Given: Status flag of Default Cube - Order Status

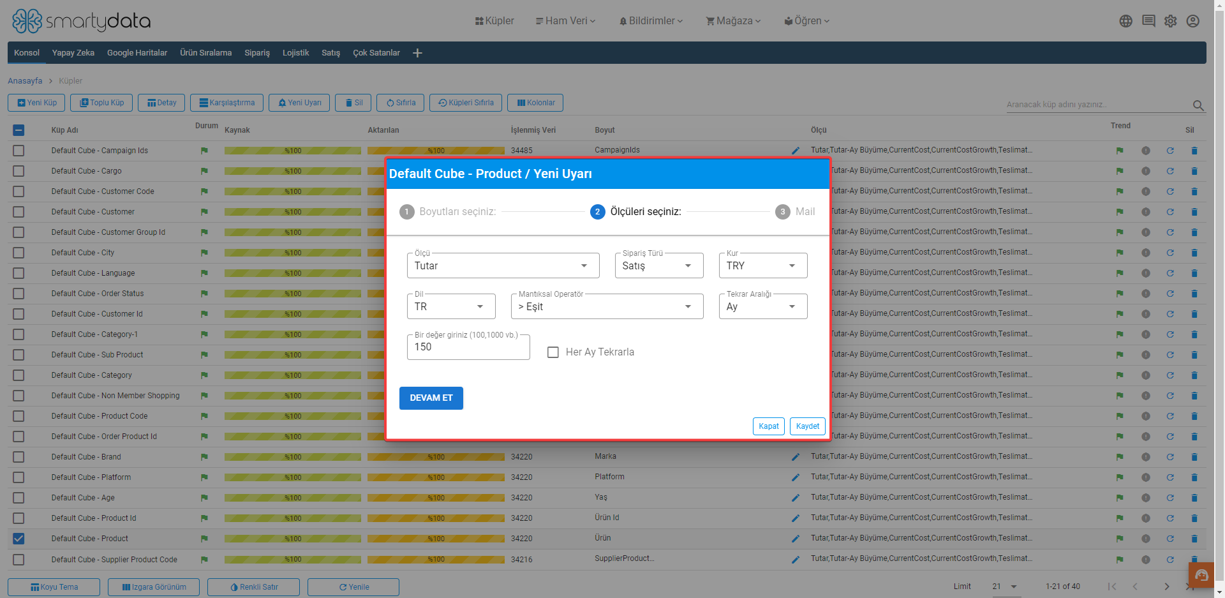Looking at the screenshot, I should pos(204,294).
